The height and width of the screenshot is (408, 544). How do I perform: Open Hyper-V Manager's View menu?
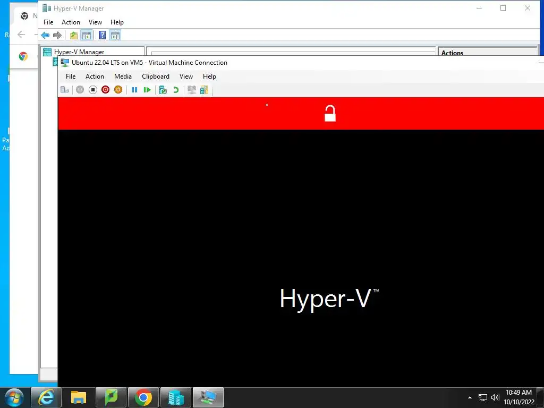(95, 22)
